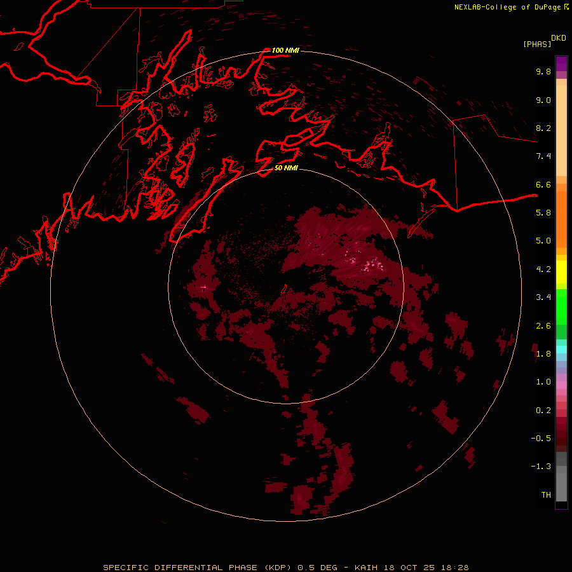Select the 1.8 legend value

click(x=543, y=354)
